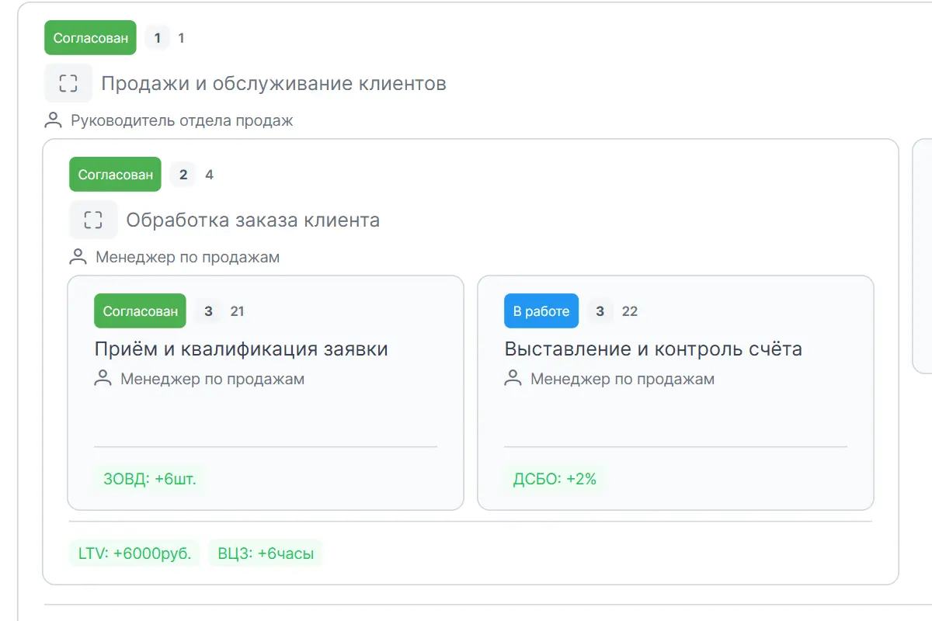This screenshot has width=932, height=621.
Task: Click person icon next to Руководитель отдела продаж
Action: click(x=53, y=120)
